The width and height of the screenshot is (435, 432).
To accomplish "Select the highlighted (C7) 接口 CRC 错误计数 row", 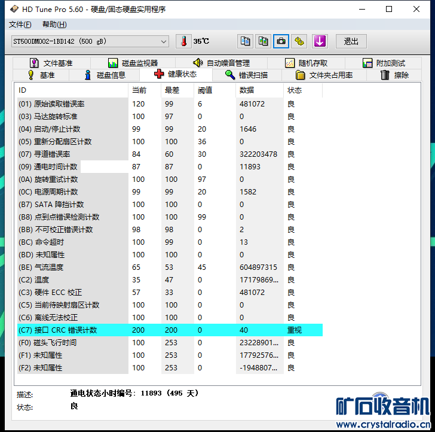I will click(170, 330).
